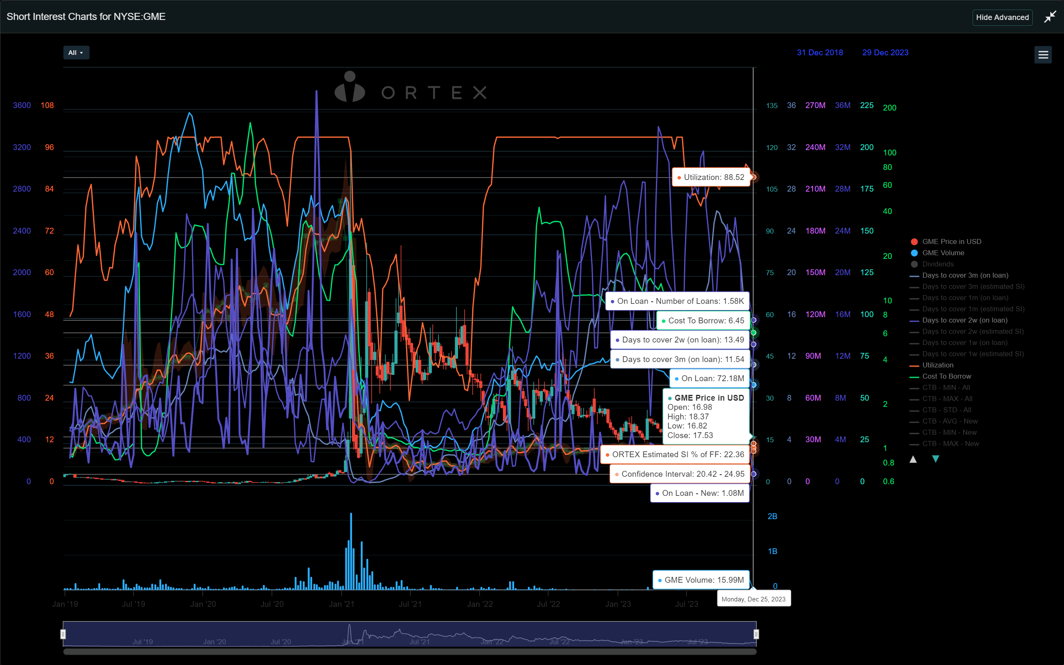Edit the 31 Dec 2018 start date
The height and width of the screenshot is (665, 1064).
[x=820, y=52]
